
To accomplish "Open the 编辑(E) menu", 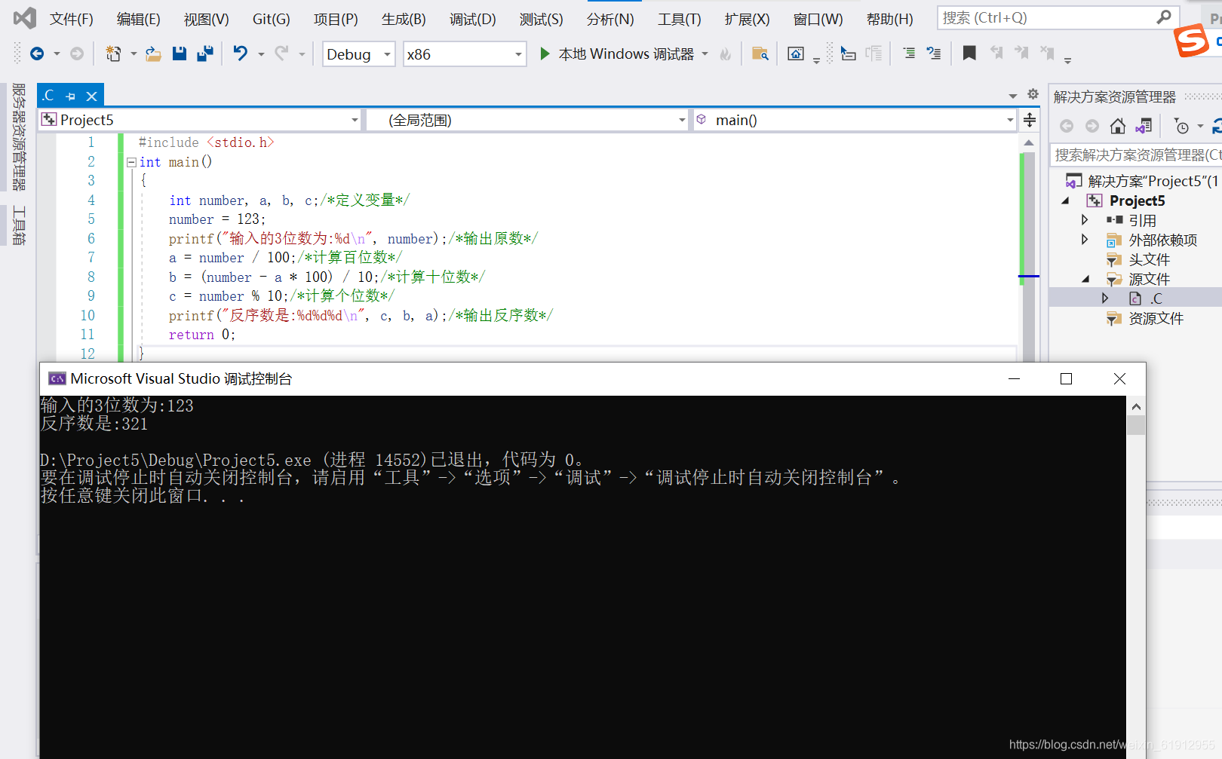I will (x=139, y=20).
